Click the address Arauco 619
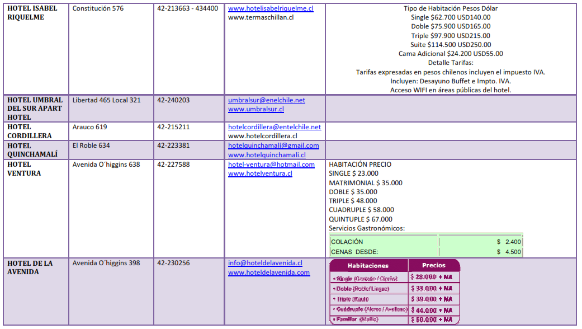This screenshot has width=582, height=329. [89, 126]
